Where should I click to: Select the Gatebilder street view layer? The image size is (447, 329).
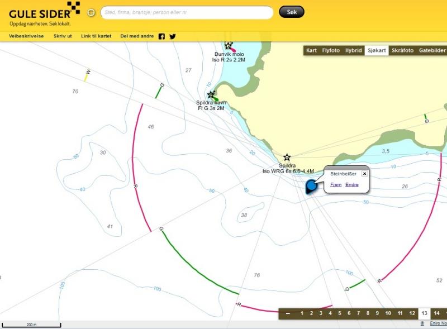432,50
